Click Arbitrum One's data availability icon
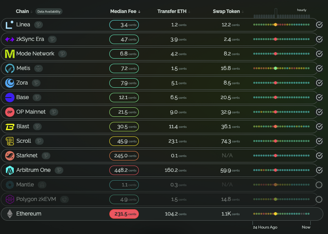 (x=59, y=170)
